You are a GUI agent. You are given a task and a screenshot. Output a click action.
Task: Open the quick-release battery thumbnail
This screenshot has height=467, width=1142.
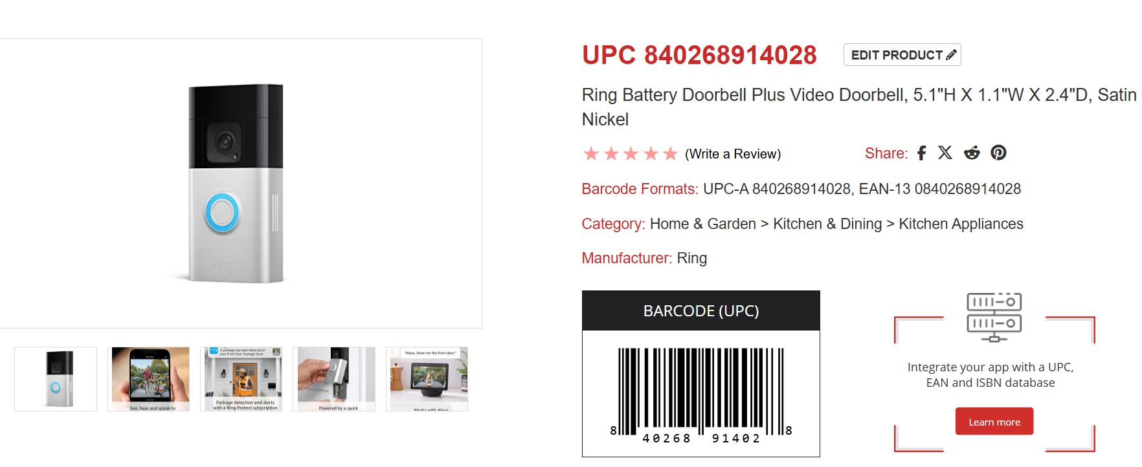334,379
